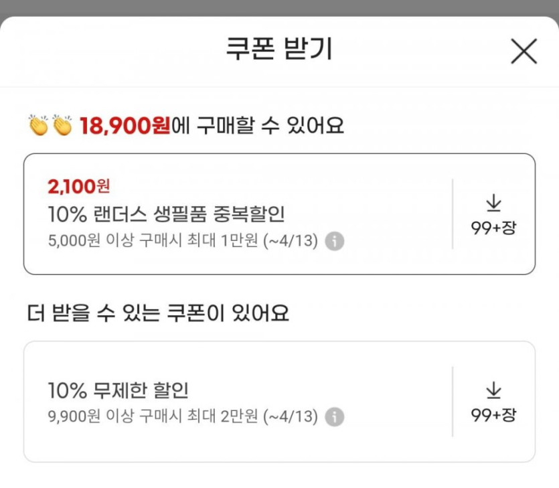Tap 99+장 on the 무제한 할인 coupon
The width and height of the screenshot is (559, 488).
point(493,415)
